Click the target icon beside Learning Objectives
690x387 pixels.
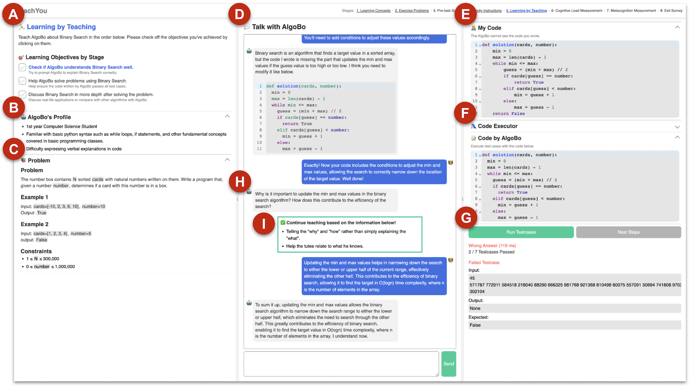[x=21, y=57]
